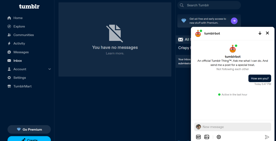Click the tumblrbot avatar in chat header
Screen dimensions: 276x141
pos(198,33)
